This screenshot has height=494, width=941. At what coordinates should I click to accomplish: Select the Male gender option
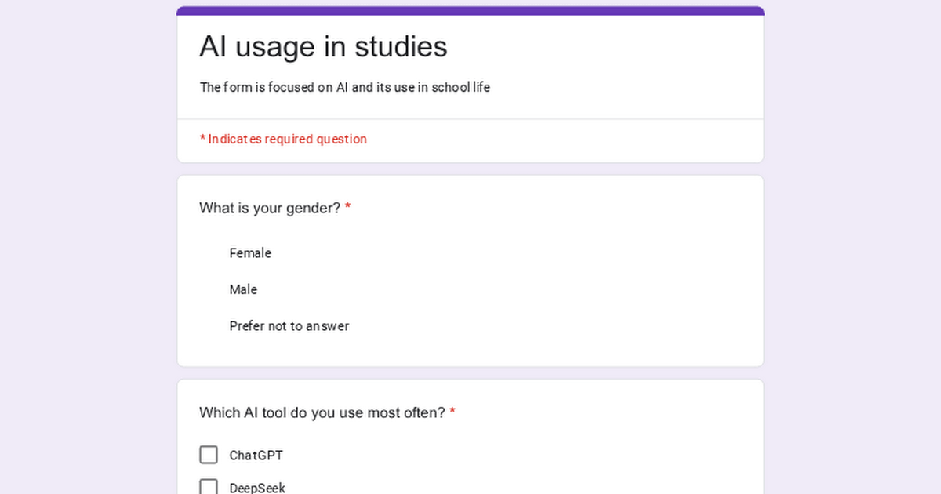click(x=242, y=290)
